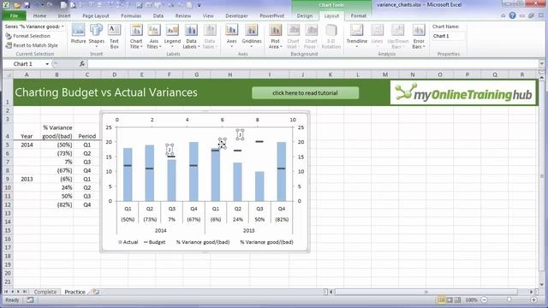This screenshot has height=308, width=548.
Task: Click cell containing year 2014
Action: [27, 145]
